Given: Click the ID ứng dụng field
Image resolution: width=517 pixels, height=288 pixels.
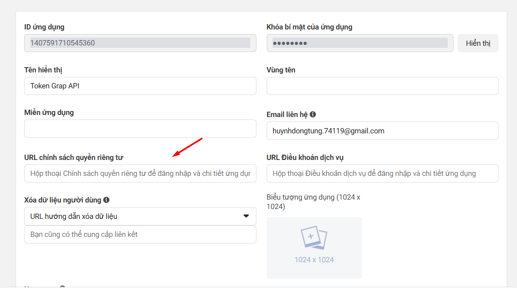Looking at the screenshot, I should point(140,43).
